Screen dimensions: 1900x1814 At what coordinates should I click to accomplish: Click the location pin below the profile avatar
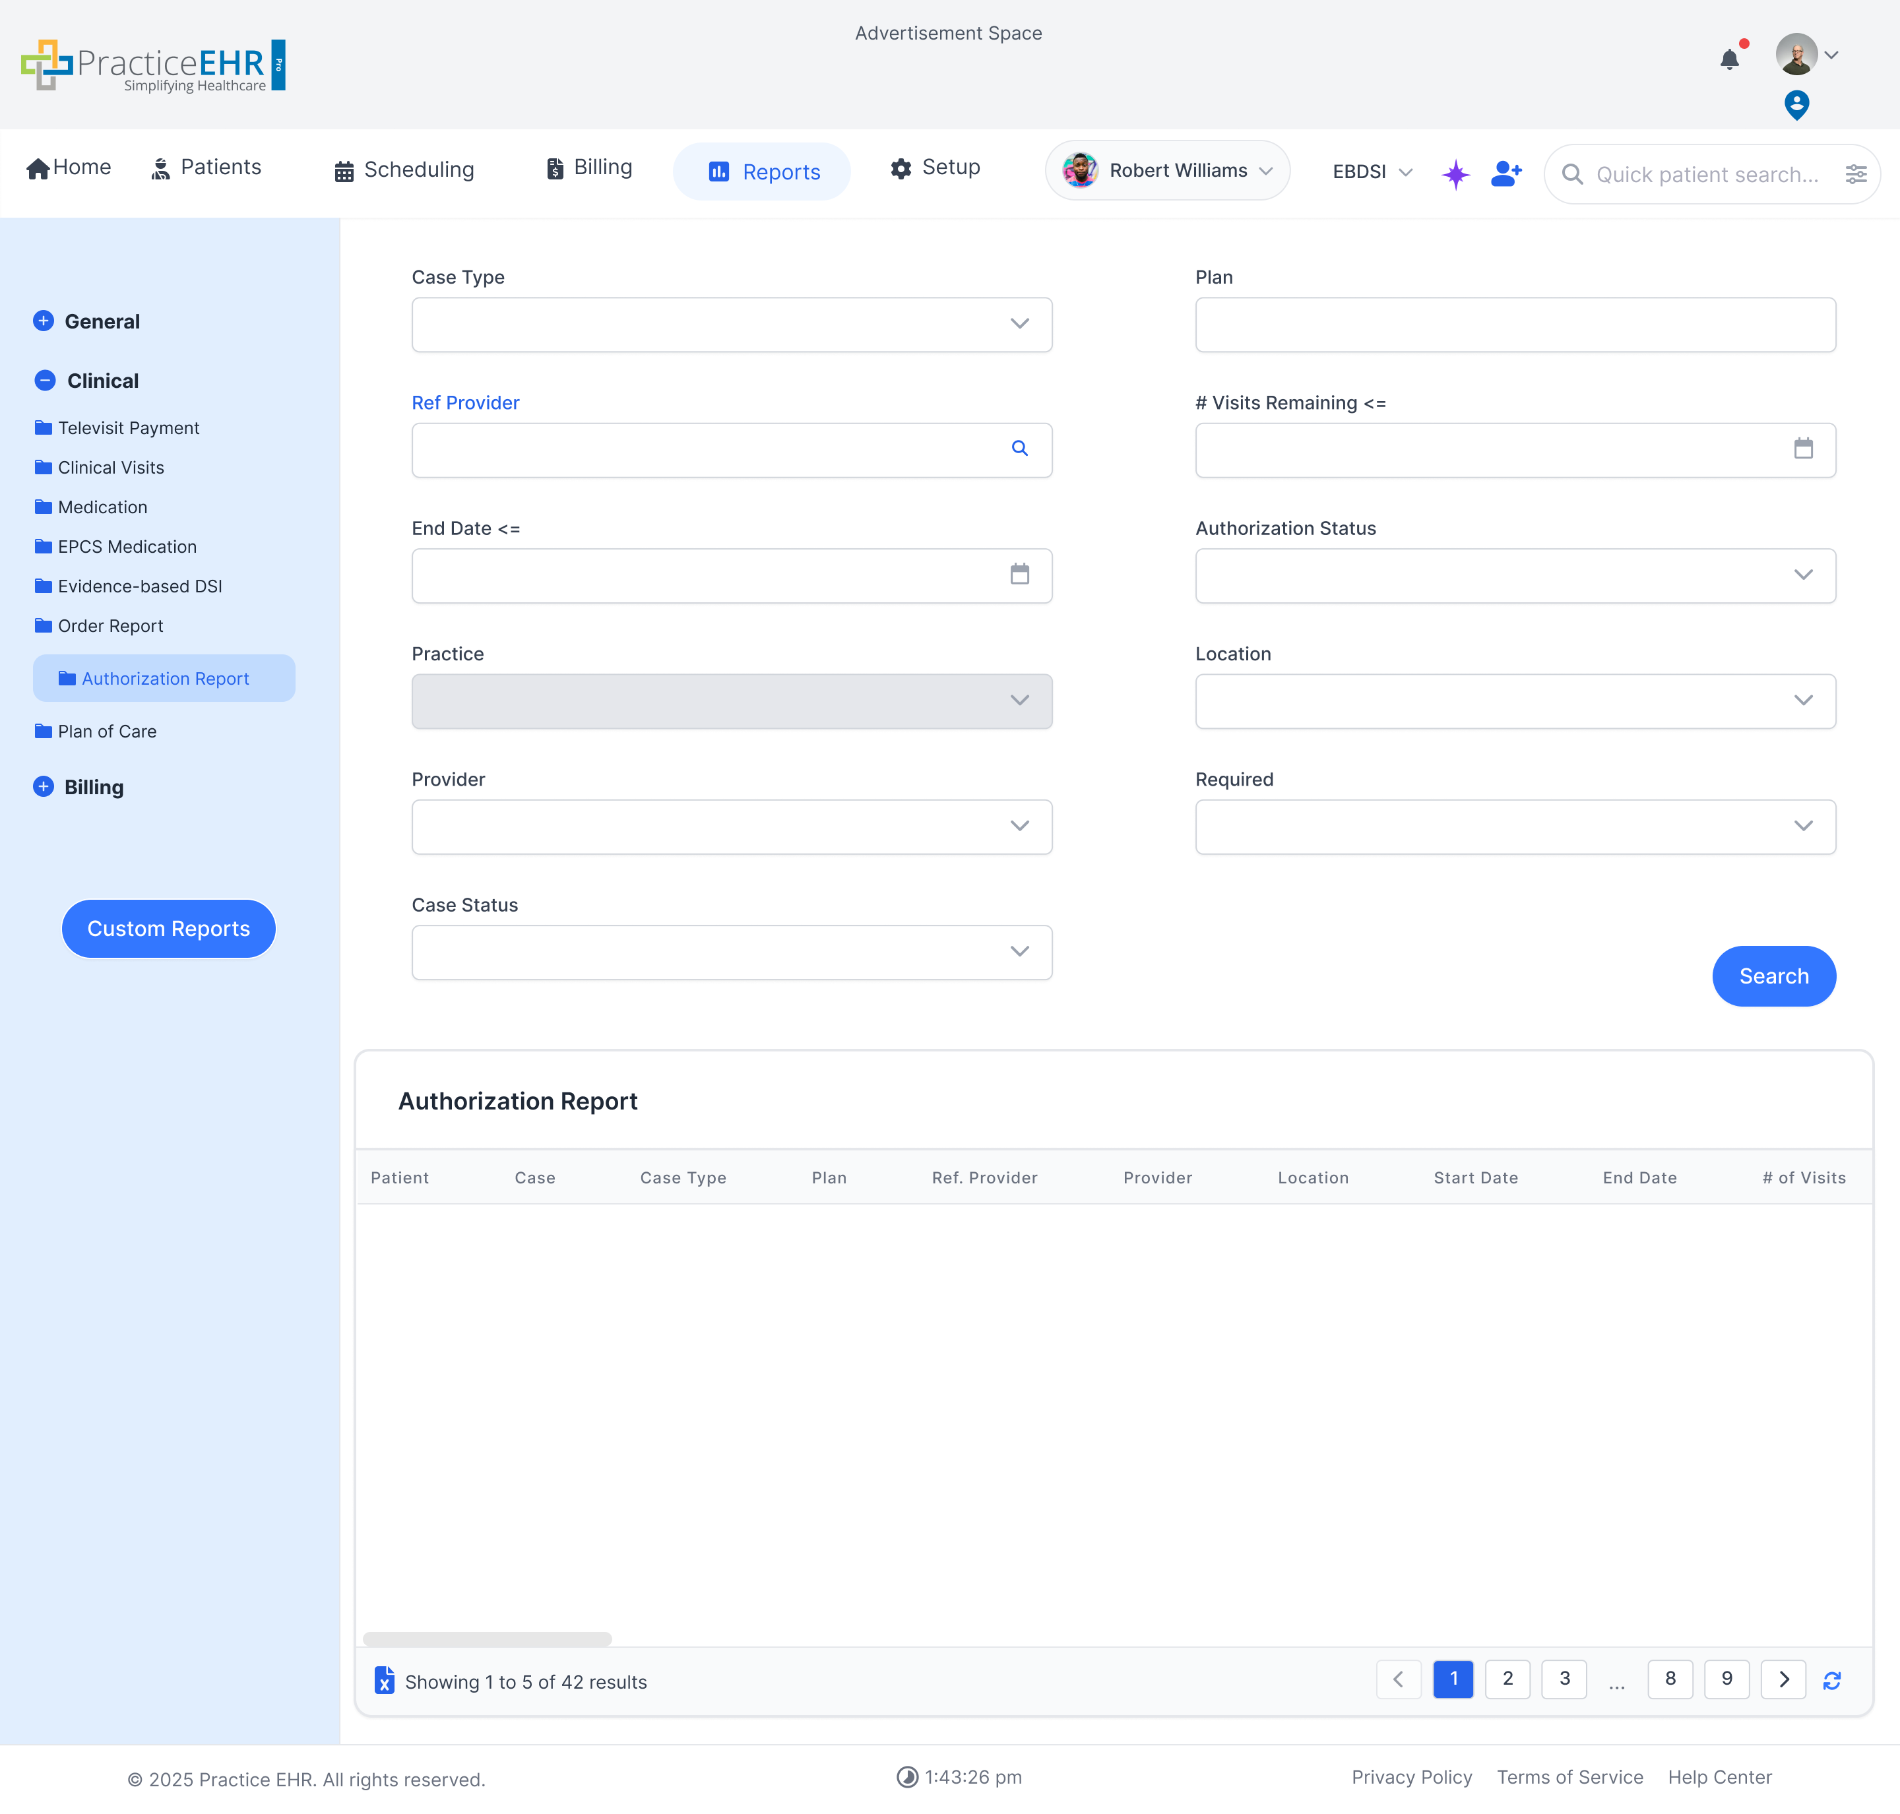point(1796,106)
